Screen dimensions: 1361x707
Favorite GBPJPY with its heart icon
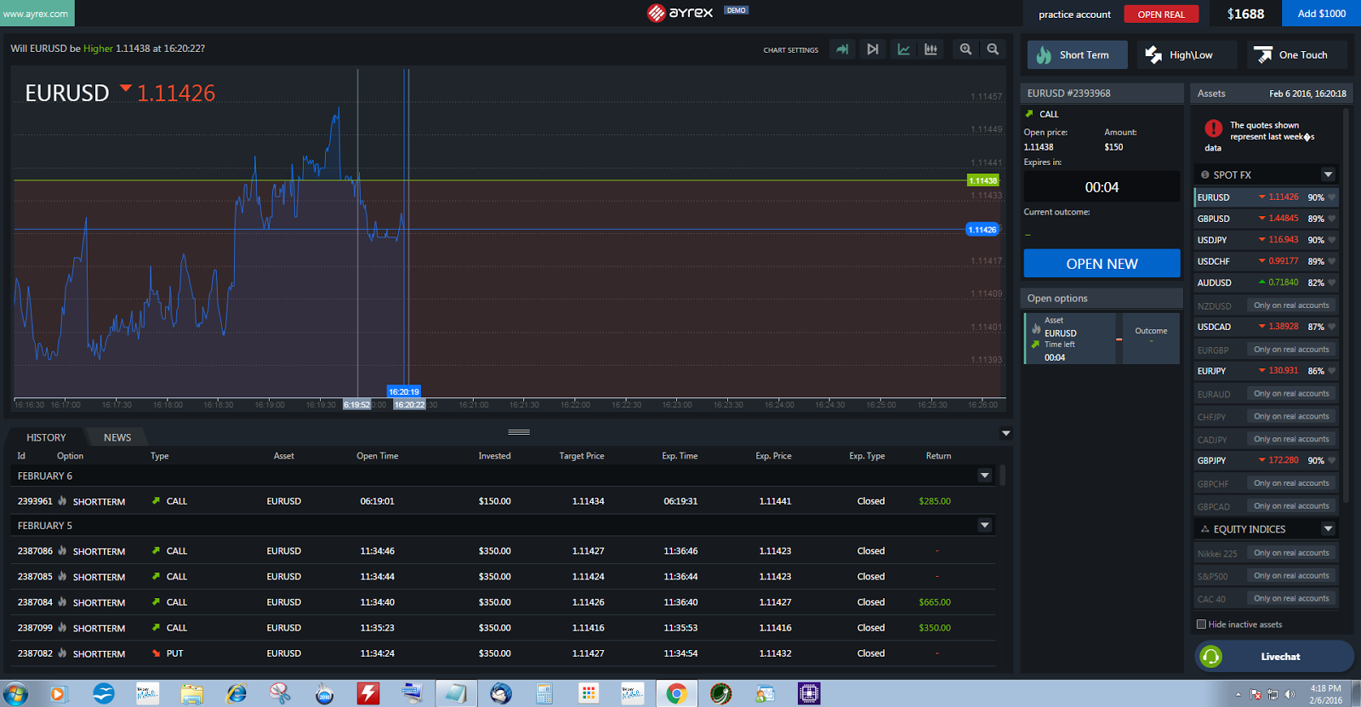click(1332, 460)
